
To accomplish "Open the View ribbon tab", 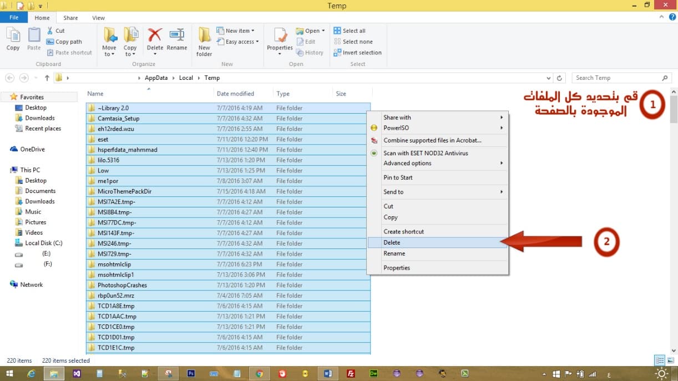I will tap(98, 18).
